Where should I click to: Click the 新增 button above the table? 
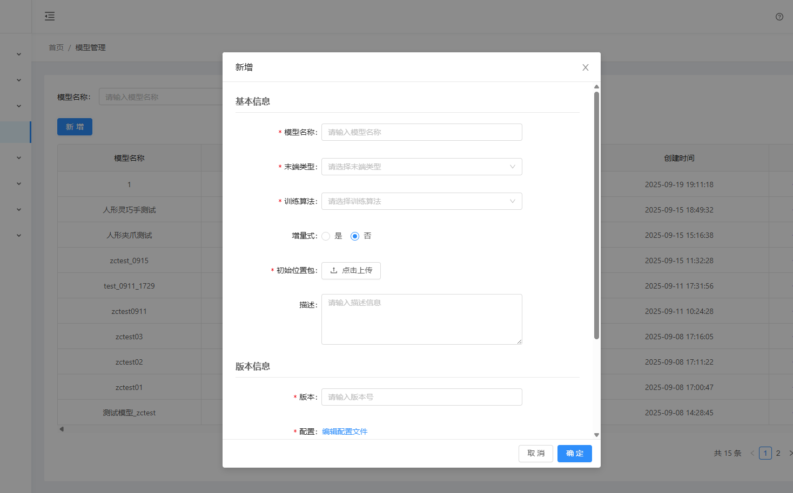point(75,126)
